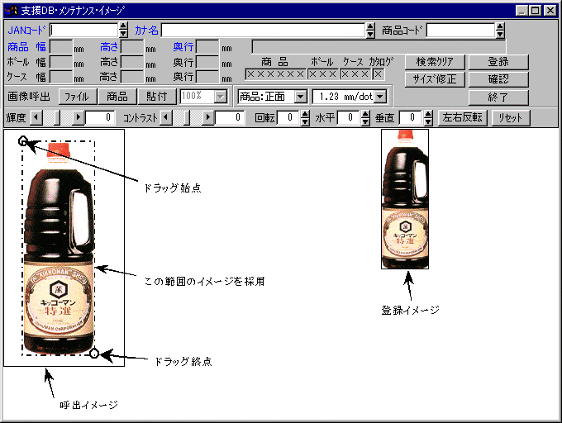Decrease 垂直 with its down arrow
This screenshot has width=562, height=423.
point(428,121)
